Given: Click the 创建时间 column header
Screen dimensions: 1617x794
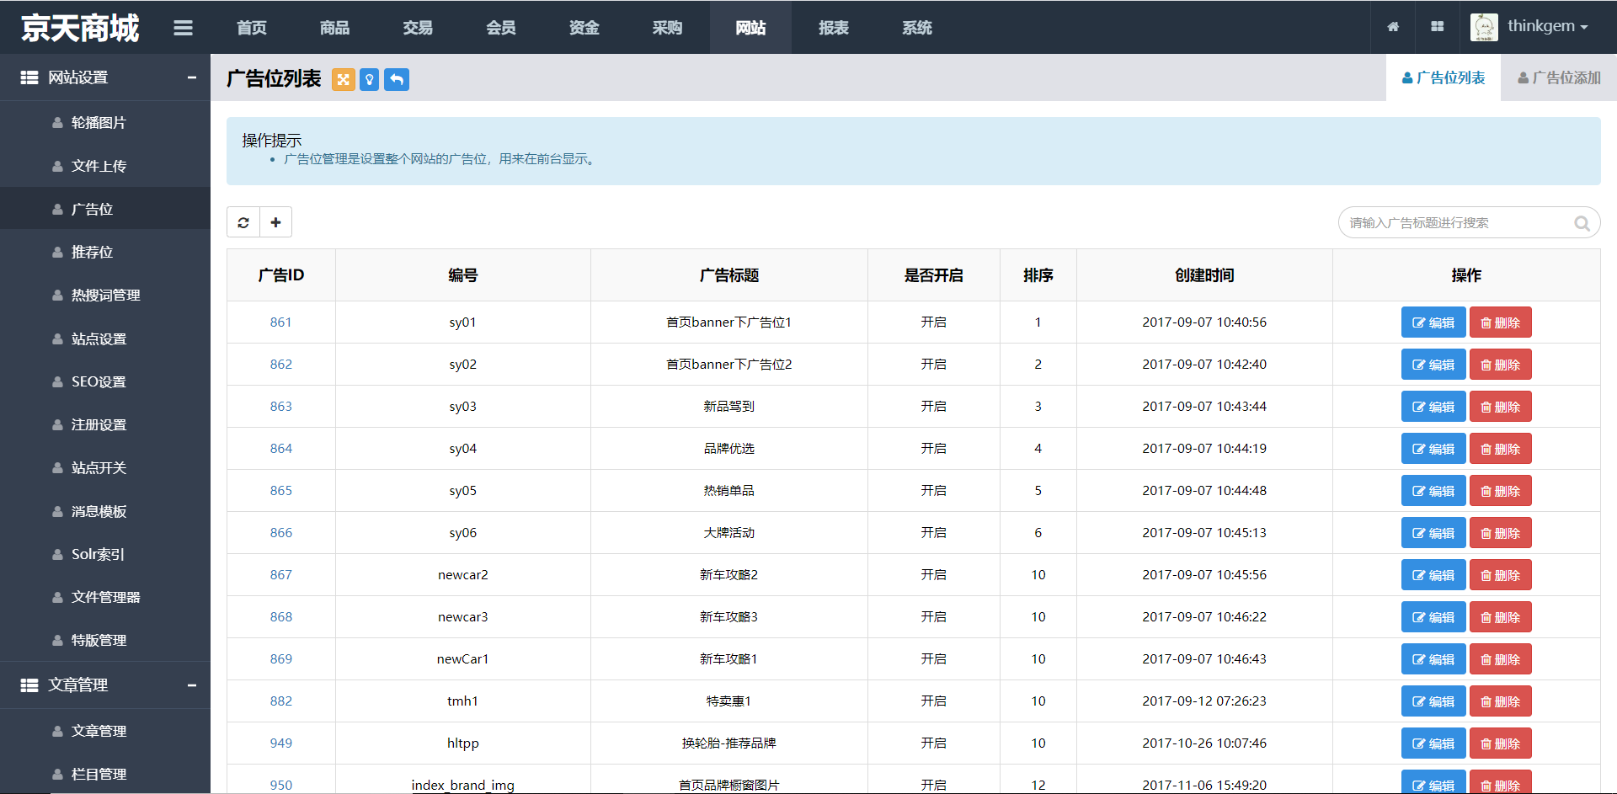Looking at the screenshot, I should click(x=1204, y=275).
